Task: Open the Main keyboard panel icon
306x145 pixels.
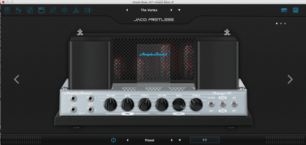Action: 7,10
